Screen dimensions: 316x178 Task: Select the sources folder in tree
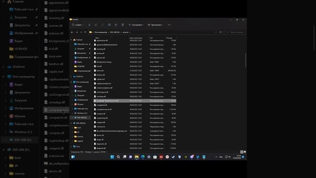[x=79, y=136]
